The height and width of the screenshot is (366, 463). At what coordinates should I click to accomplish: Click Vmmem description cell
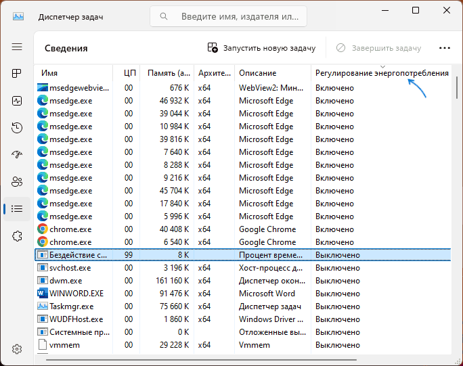(255, 345)
